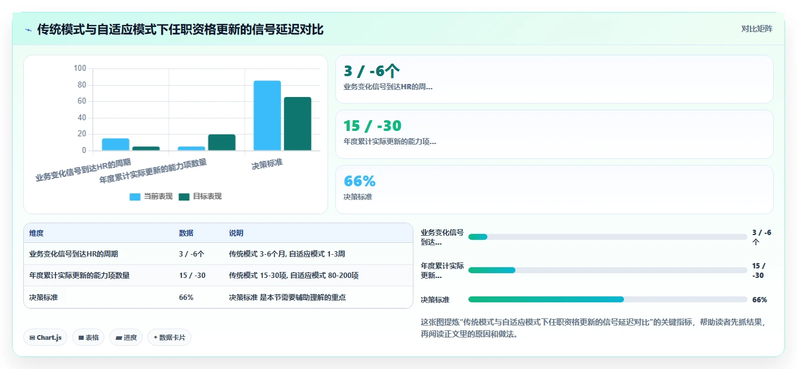The height and width of the screenshot is (369, 797).
Task: Toggle the 当前表现 legend color box
Action: tap(135, 196)
